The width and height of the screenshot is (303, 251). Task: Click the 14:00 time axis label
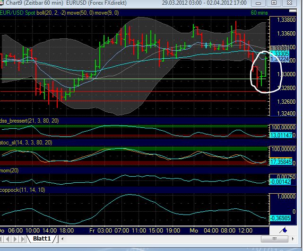click(x=50, y=231)
